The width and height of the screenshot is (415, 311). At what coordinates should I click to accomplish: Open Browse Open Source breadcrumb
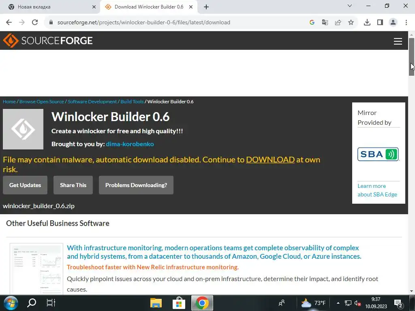42,102
